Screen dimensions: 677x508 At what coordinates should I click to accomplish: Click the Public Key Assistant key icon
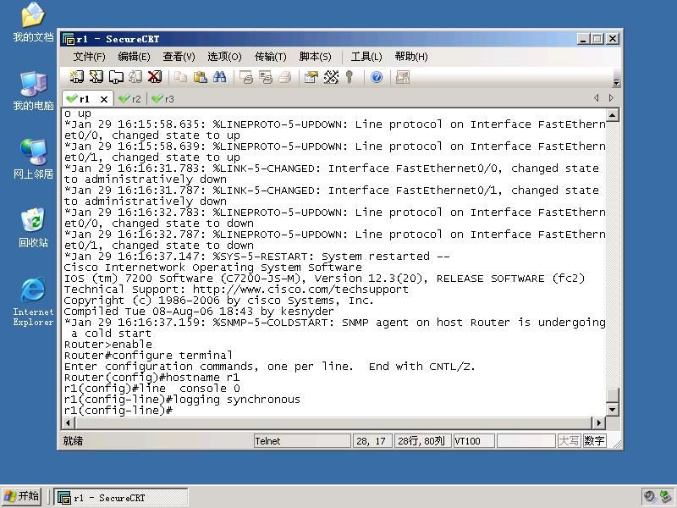(350, 77)
